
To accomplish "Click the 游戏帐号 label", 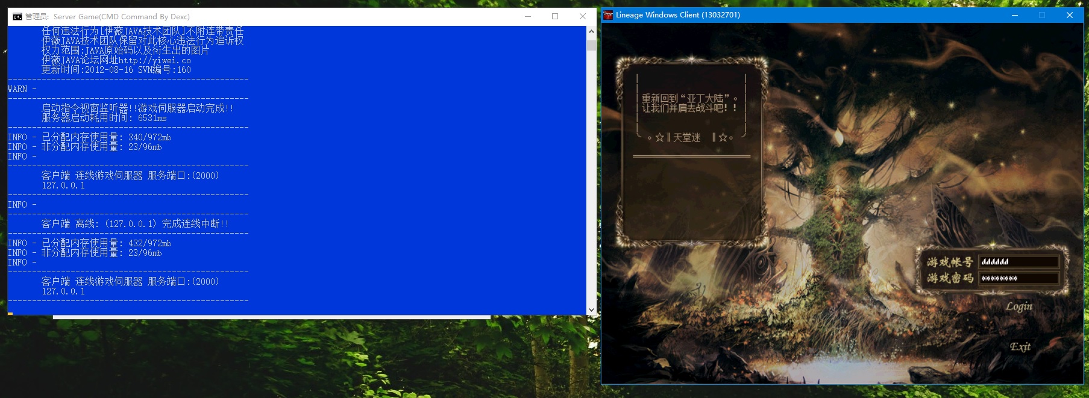I will coord(950,262).
